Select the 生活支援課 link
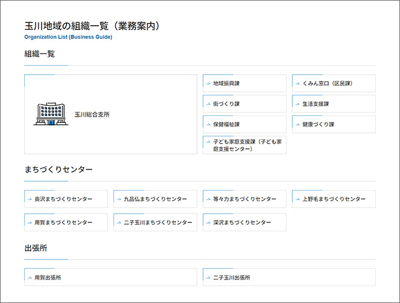This screenshot has width=400, height=303. pos(334,104)
